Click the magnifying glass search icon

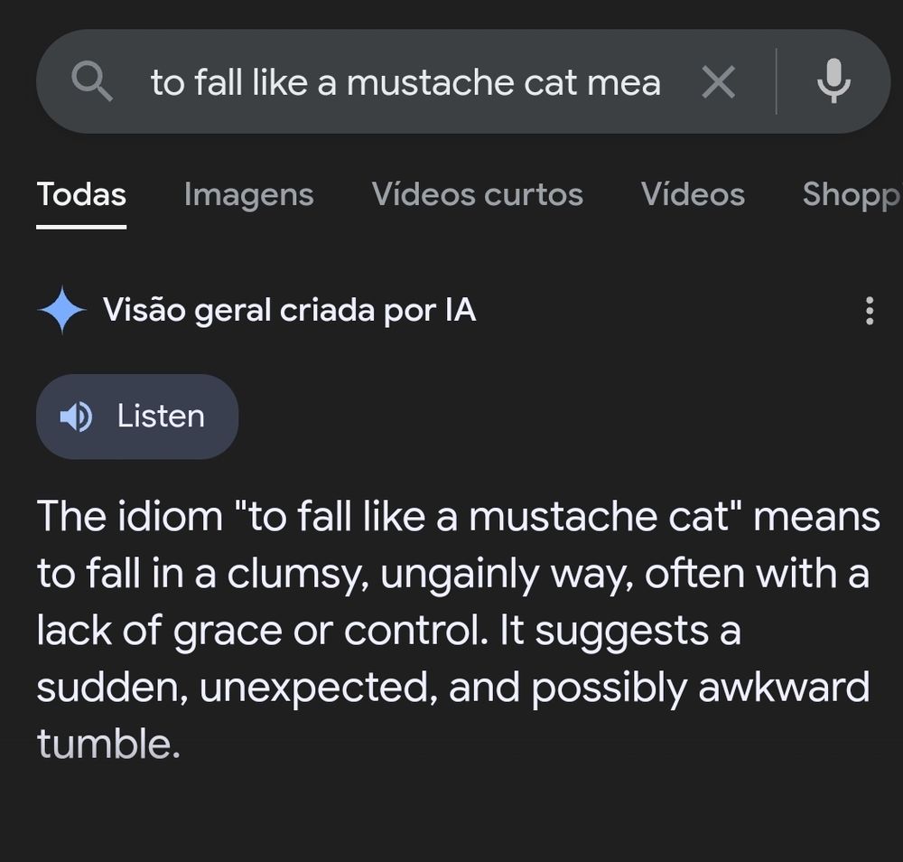click(x=92, y=83)
